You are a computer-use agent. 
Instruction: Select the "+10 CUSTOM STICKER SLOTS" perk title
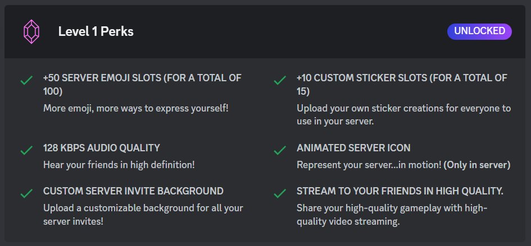point(402,85)
